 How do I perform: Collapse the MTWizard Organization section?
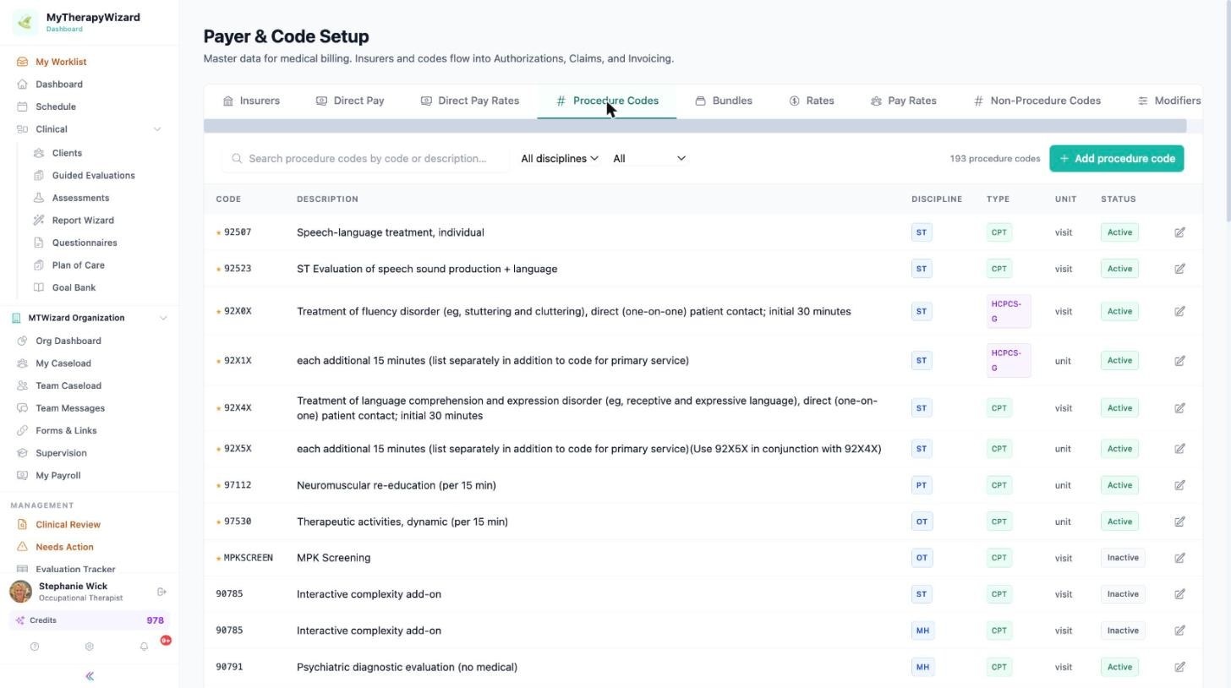click(x=163, y=318)
